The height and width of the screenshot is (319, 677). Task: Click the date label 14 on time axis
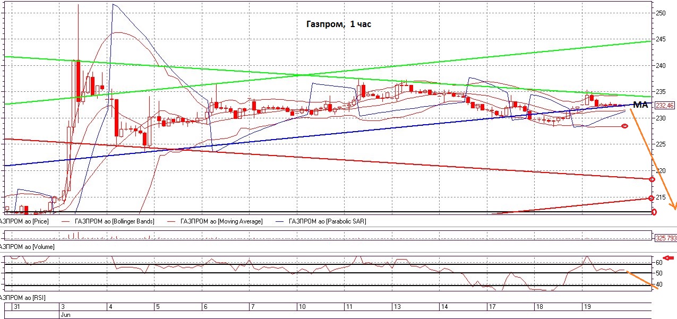coord(444,307)
